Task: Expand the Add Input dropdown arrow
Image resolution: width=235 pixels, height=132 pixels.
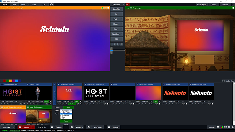Action: (14, 128)
